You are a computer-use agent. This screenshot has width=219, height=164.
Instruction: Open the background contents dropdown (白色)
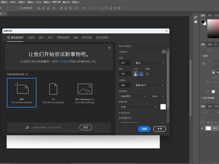tap(139, 107)
